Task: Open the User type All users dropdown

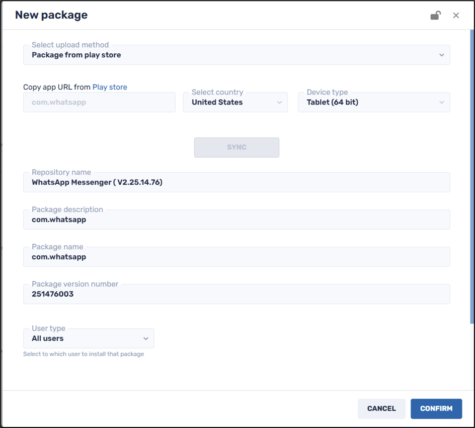Action: 88,339
